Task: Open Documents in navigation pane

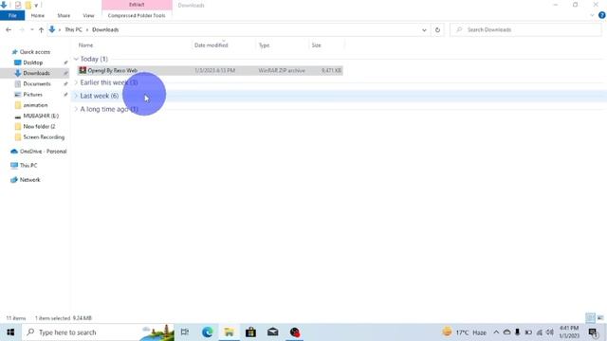Action: (37, 84)
